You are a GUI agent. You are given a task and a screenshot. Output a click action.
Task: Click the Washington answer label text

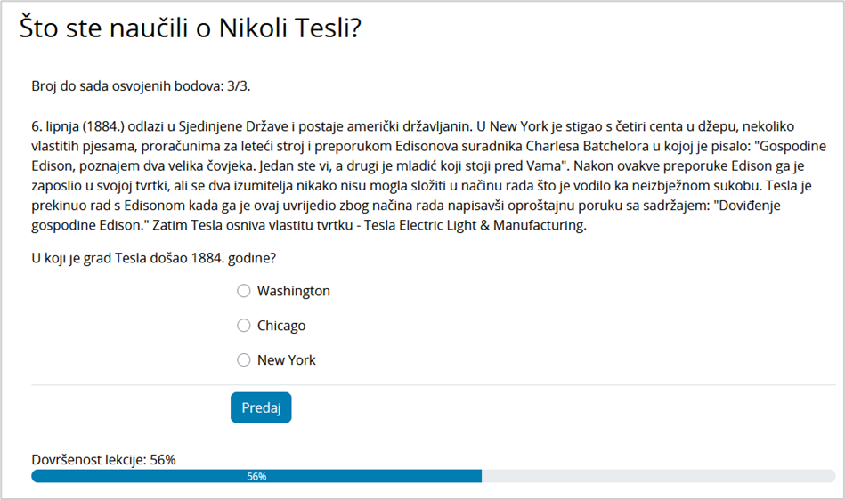point(293,291)
